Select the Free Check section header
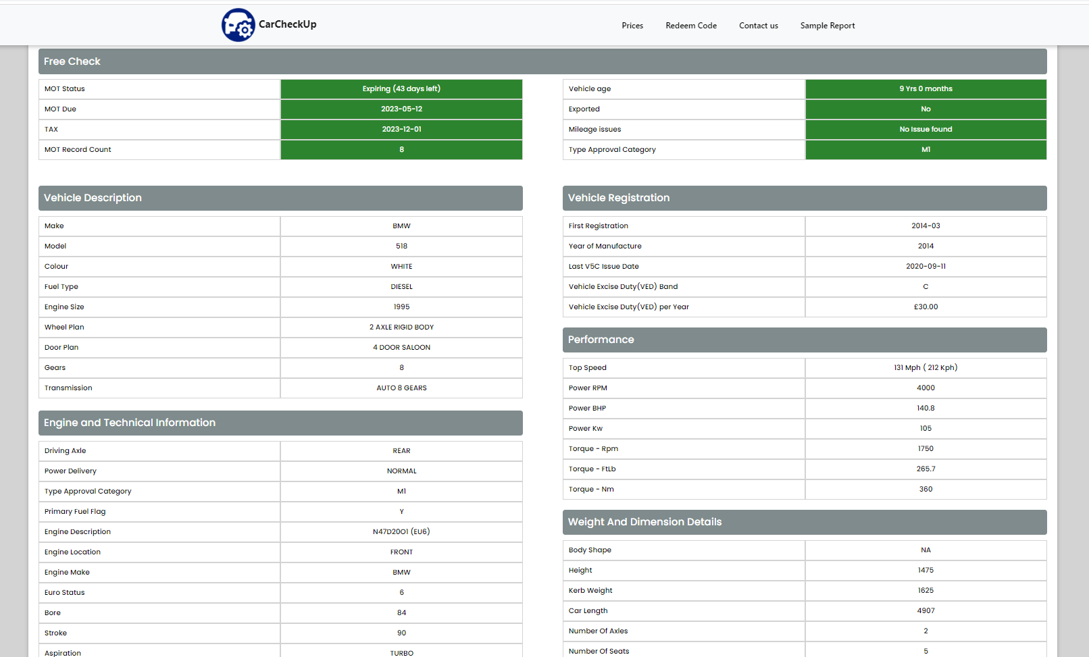Viewport: 1089px width, 657px height. pos(542,61)
